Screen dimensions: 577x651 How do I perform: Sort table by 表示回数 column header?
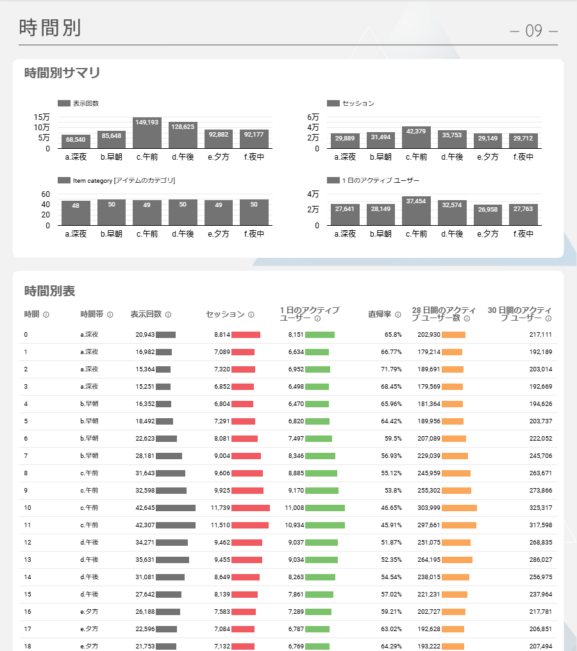tap(146, 314)
